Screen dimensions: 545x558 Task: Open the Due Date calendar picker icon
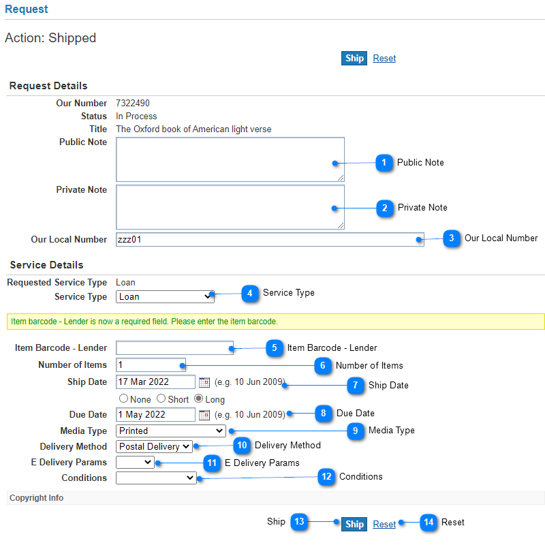point(204,415)
